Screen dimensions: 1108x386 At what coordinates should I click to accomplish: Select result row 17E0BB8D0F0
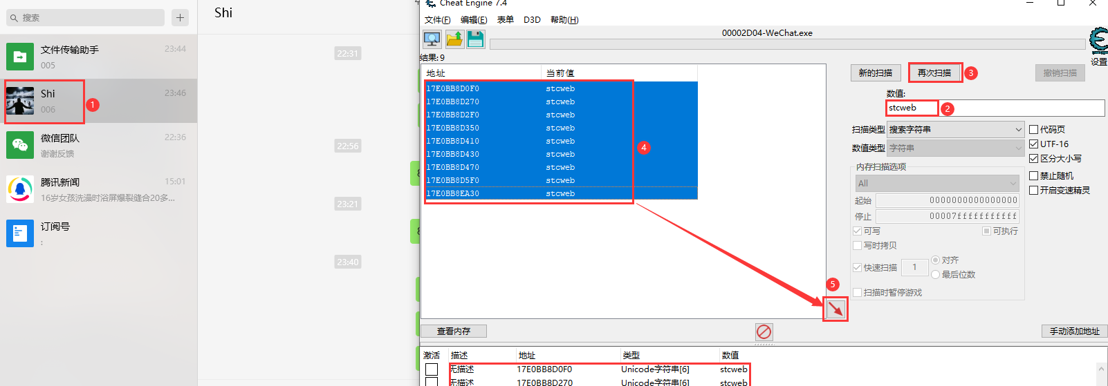[561, 88]
